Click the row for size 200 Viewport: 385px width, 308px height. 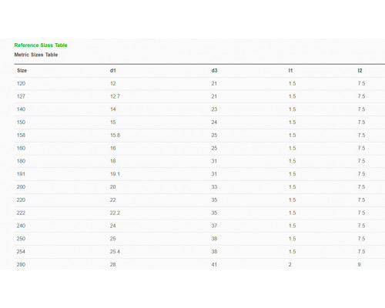[199, 187]
